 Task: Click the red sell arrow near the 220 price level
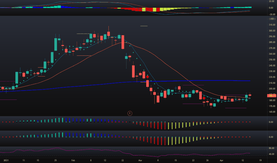[147, 77]
